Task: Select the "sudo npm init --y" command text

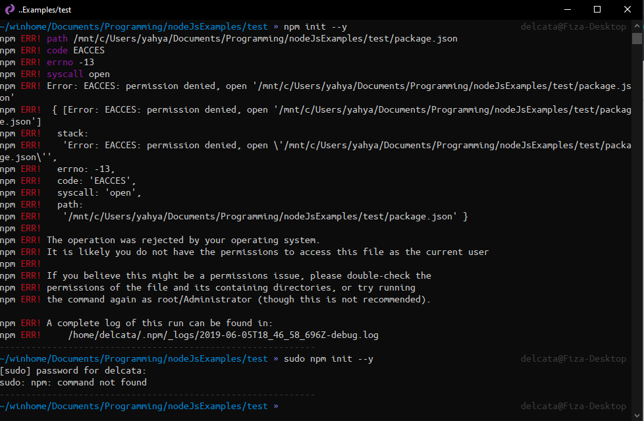Action: [x=329, y=358]
